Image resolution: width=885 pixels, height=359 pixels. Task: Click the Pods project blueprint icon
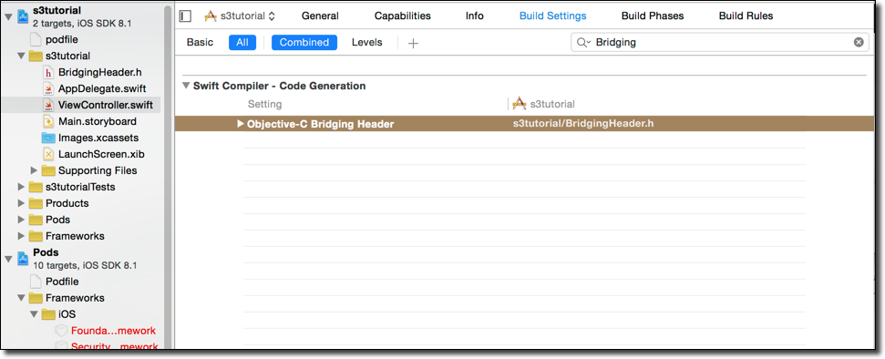point(23,258)
